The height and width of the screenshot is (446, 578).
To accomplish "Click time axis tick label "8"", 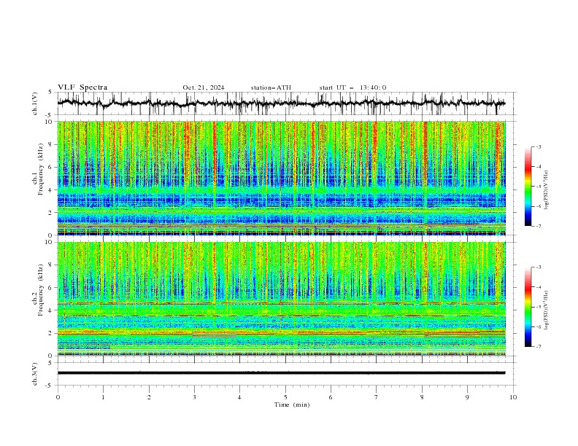I will pyautogui.click(x=422, y=397).
